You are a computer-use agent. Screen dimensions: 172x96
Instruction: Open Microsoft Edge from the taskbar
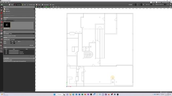coord(73,94)
